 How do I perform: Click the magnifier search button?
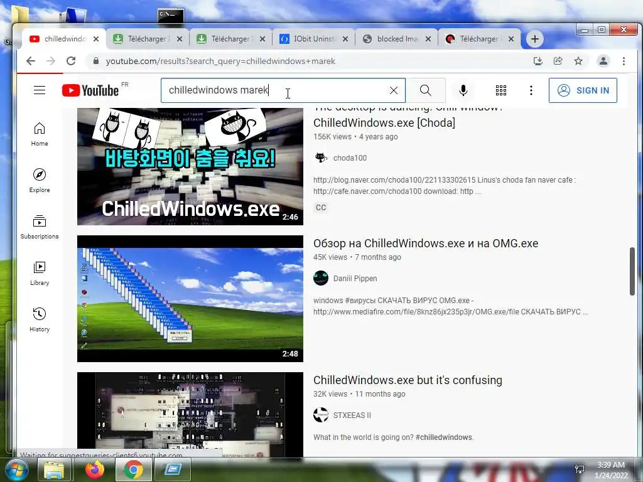pyautogui.click(x=425, y=90)
